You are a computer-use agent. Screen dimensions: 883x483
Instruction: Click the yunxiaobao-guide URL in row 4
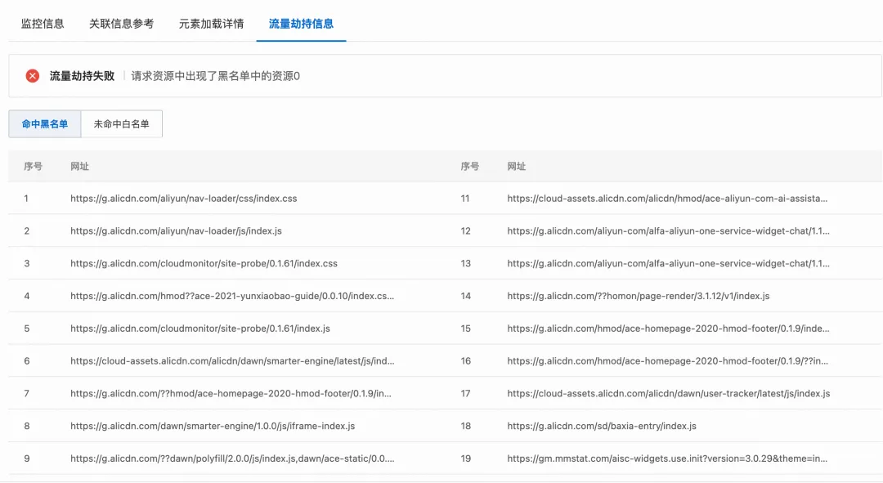tap(232, 296)
